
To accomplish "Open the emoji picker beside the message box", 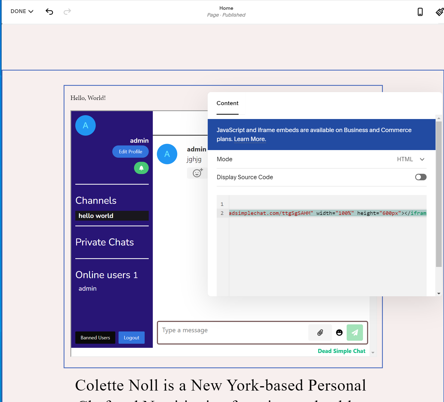I will pyautogui.click(x=339, y=333).
